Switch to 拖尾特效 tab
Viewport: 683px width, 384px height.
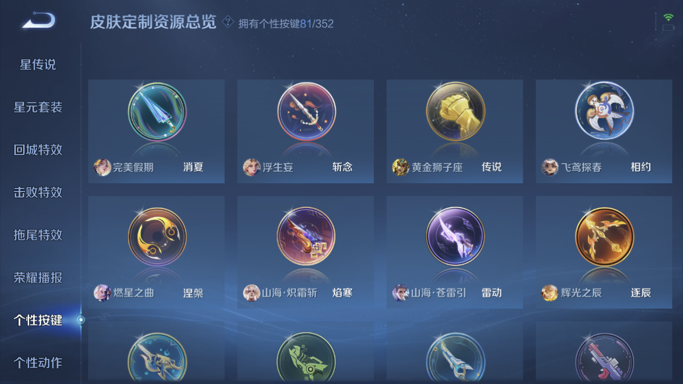coord(38,235)
